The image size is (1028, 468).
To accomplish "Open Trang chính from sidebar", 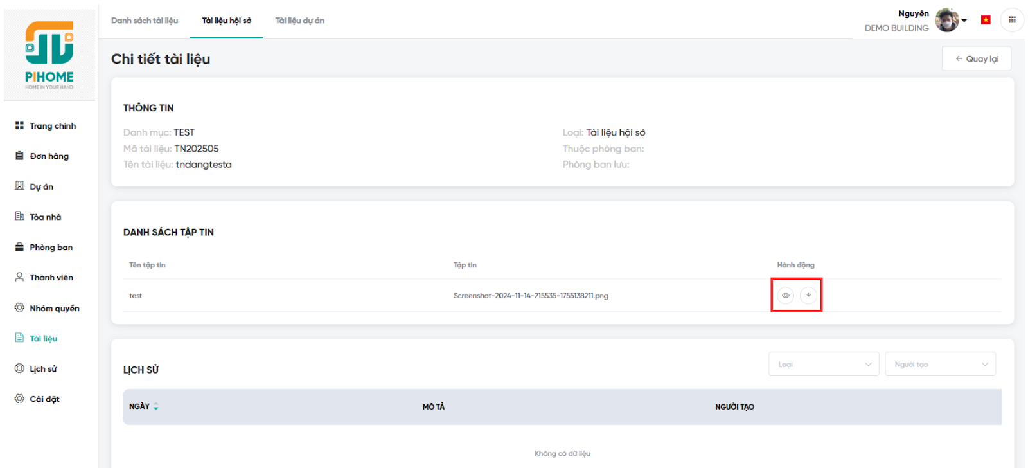I will [52, 126].
